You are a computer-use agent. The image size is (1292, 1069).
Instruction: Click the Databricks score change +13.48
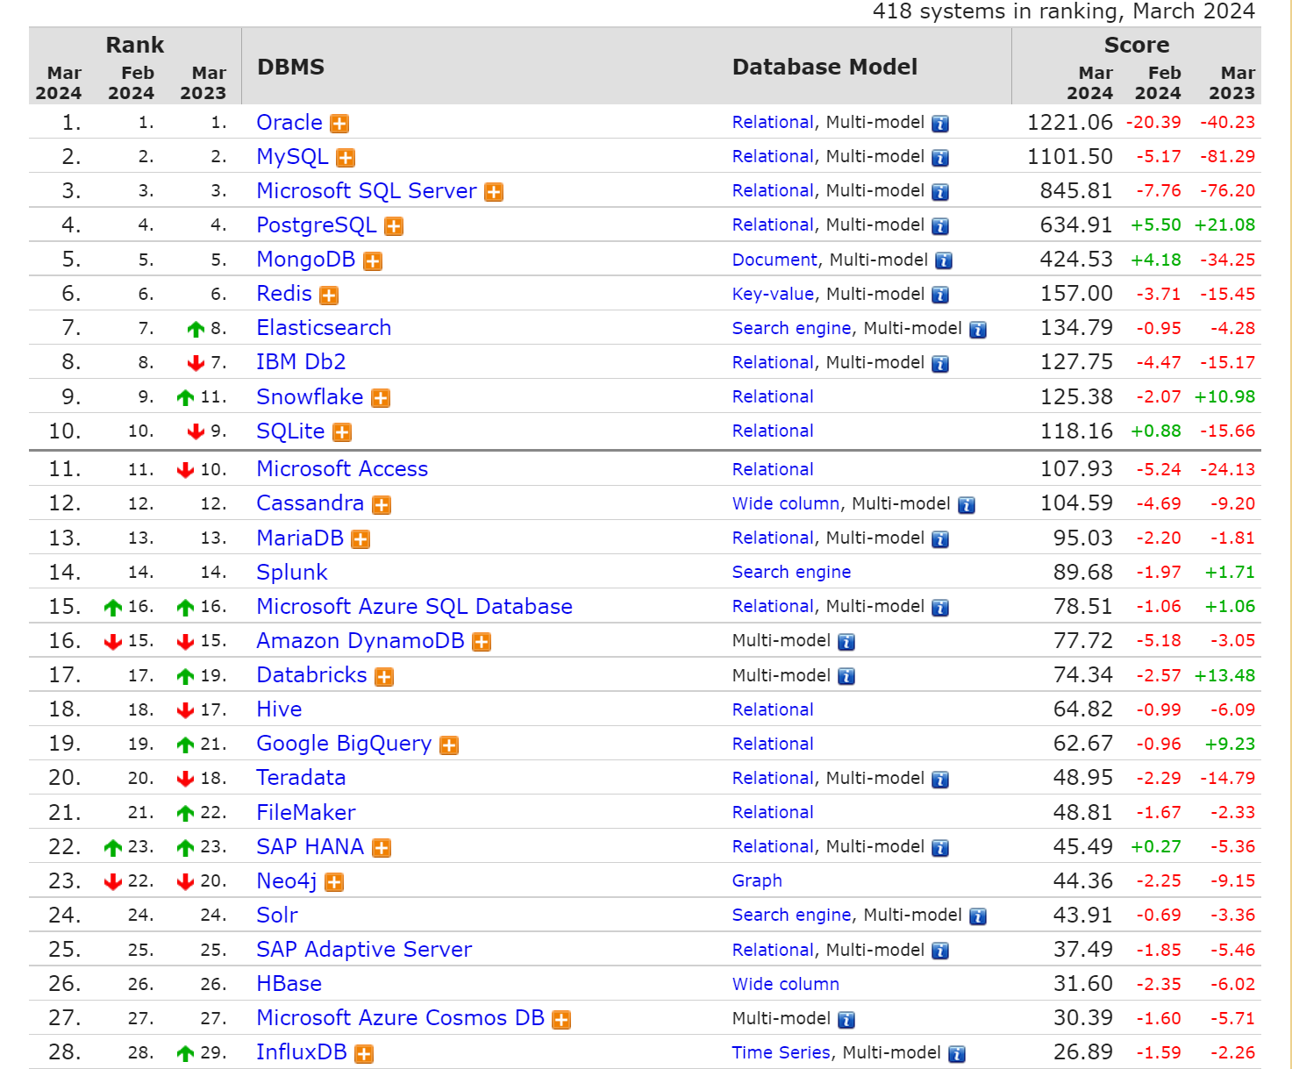click(1224, 676)
